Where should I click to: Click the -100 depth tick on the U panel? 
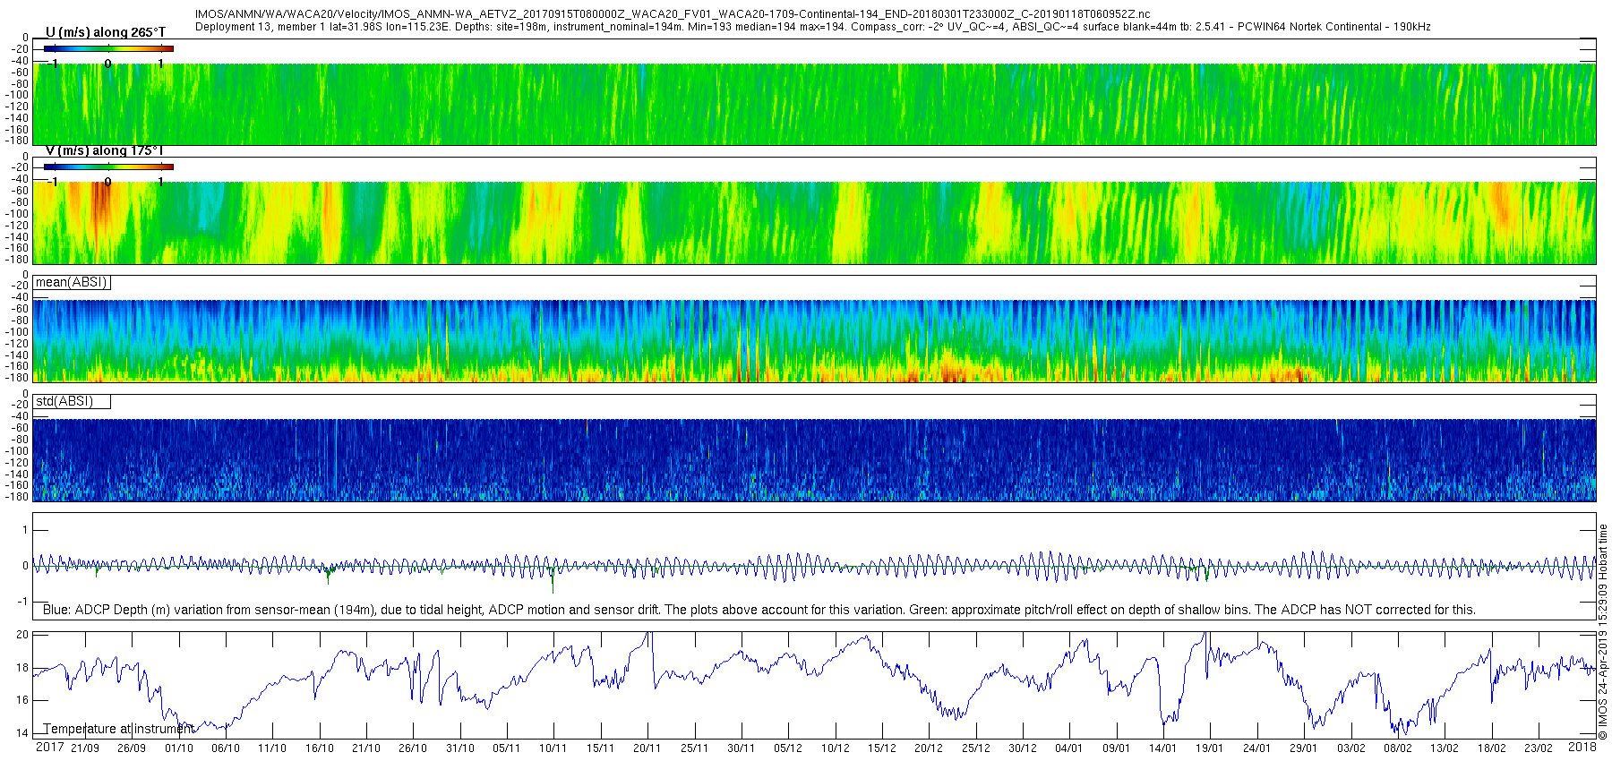coord(18,95)
